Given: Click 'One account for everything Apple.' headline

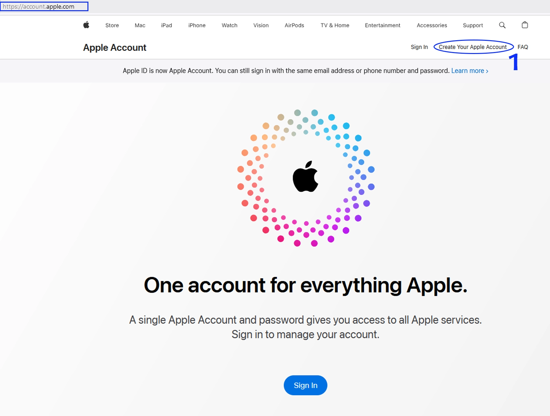Looking at the screenshot, I should (306, 285).
